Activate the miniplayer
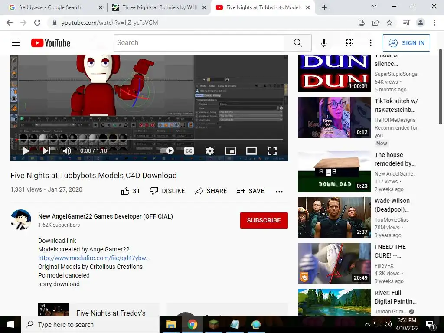 click(x=231, y=150)
